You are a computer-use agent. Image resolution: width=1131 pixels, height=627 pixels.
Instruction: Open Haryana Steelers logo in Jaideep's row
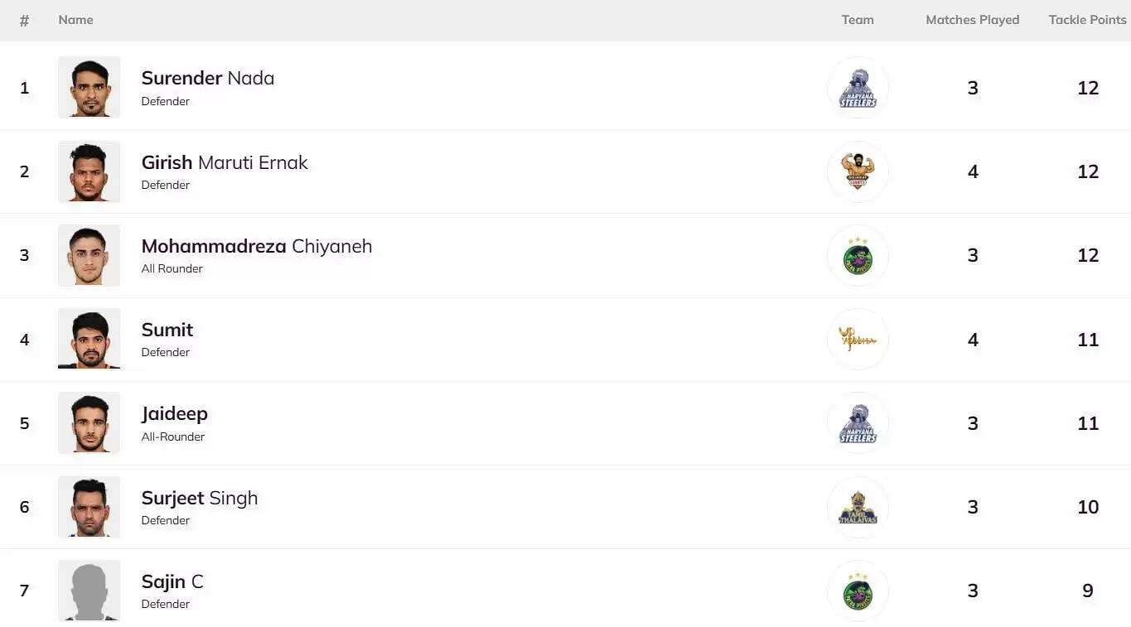(x=858, y=423)
